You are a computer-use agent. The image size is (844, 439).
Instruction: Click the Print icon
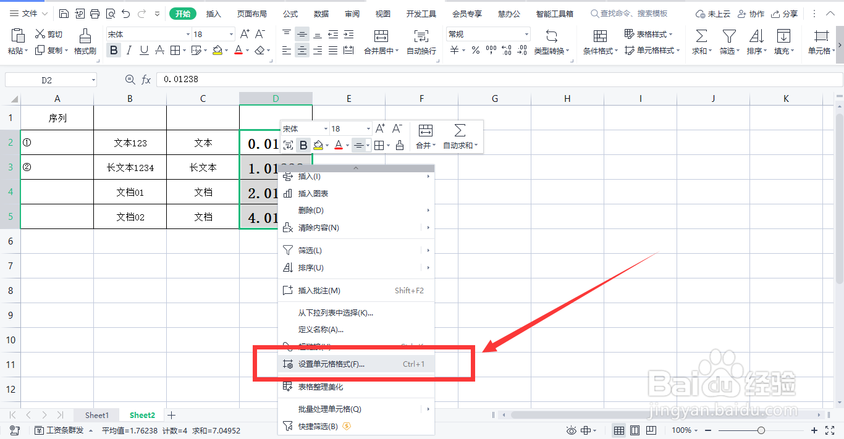pyautogui.click(x=95, y=14)
